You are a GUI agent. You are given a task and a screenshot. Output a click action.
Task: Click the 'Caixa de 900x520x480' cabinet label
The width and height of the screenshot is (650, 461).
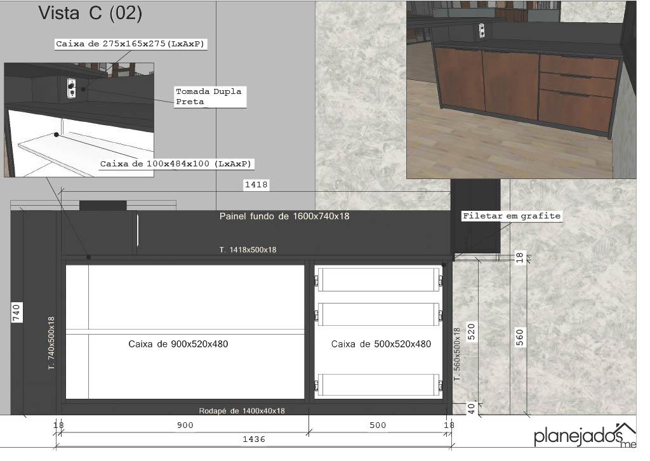[178, 344]
